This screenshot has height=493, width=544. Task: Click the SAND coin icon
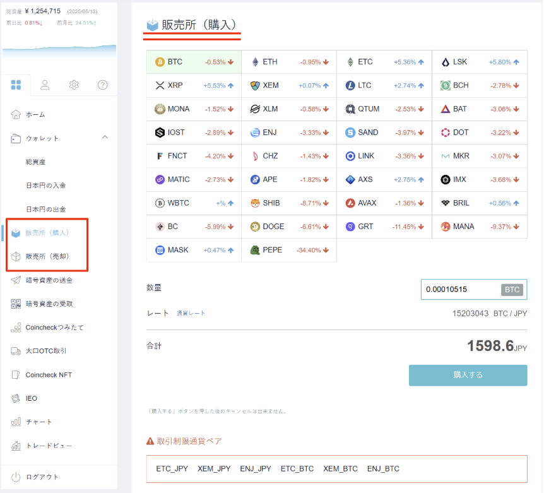[350, 133]
